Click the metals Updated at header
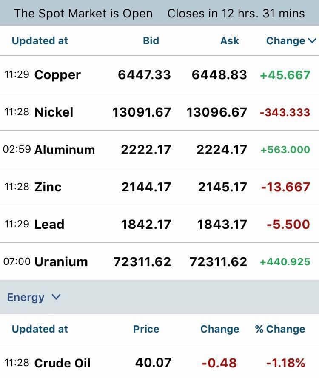The height and width of the screenshot is (378, 319). pos(40,41)
